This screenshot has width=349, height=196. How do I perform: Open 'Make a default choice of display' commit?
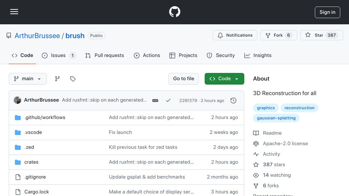pos(151,192)
